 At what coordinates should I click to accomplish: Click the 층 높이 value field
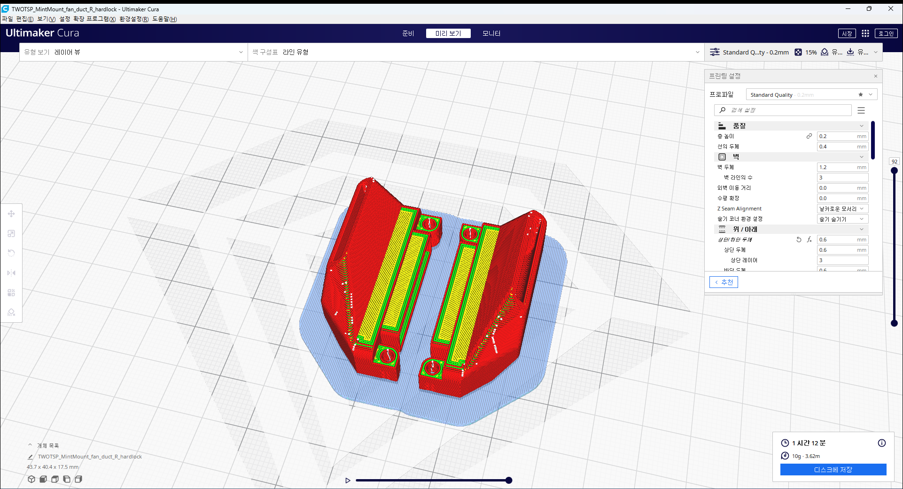pos(842,136)
